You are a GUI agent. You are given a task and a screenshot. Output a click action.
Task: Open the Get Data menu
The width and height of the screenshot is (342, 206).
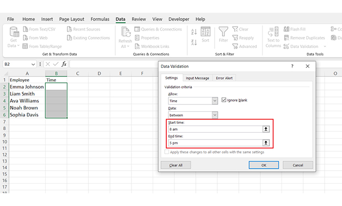point(14,37)
